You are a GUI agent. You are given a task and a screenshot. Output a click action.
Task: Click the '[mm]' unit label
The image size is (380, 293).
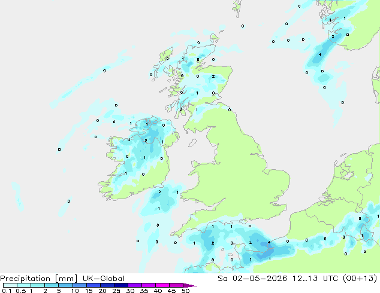[66, 279]
